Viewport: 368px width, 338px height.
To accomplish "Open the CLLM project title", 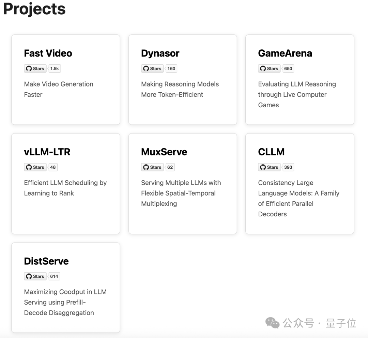I will [271, 152].
